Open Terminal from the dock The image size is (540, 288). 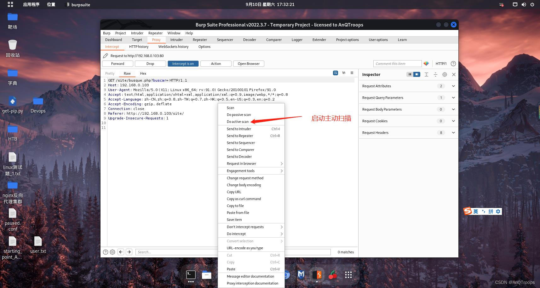pyautogui.click(x=191, y=275)
